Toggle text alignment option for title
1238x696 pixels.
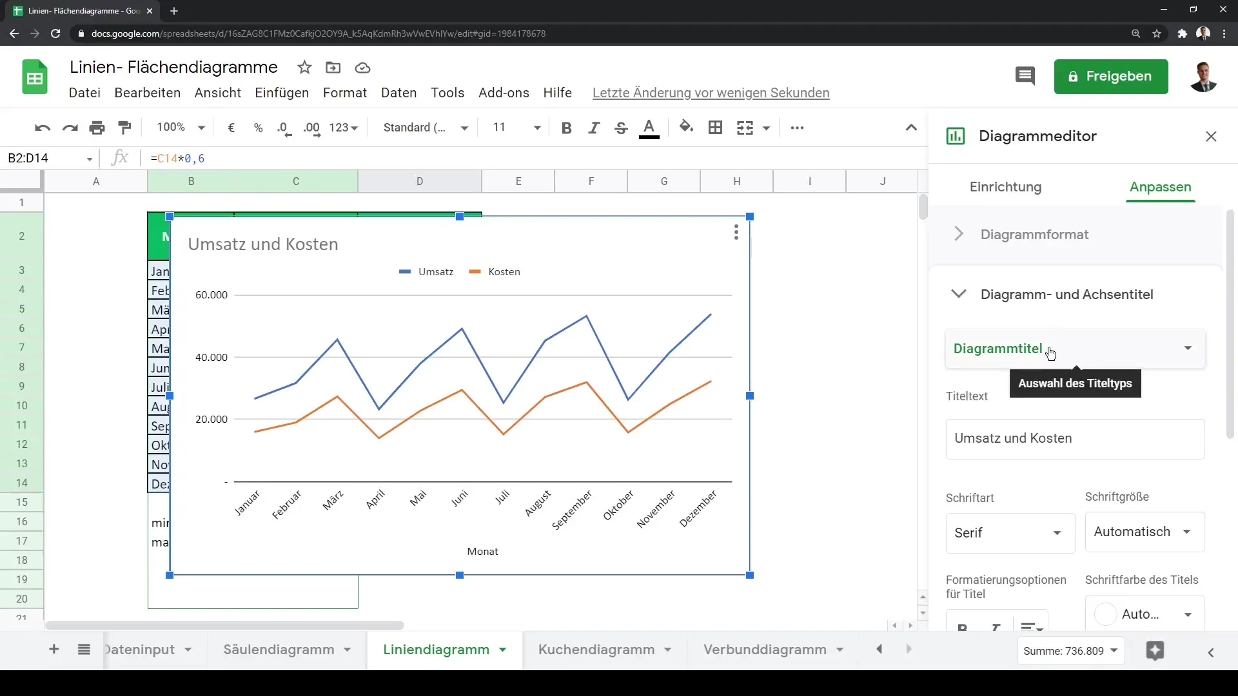click(x=1032, y=626)
